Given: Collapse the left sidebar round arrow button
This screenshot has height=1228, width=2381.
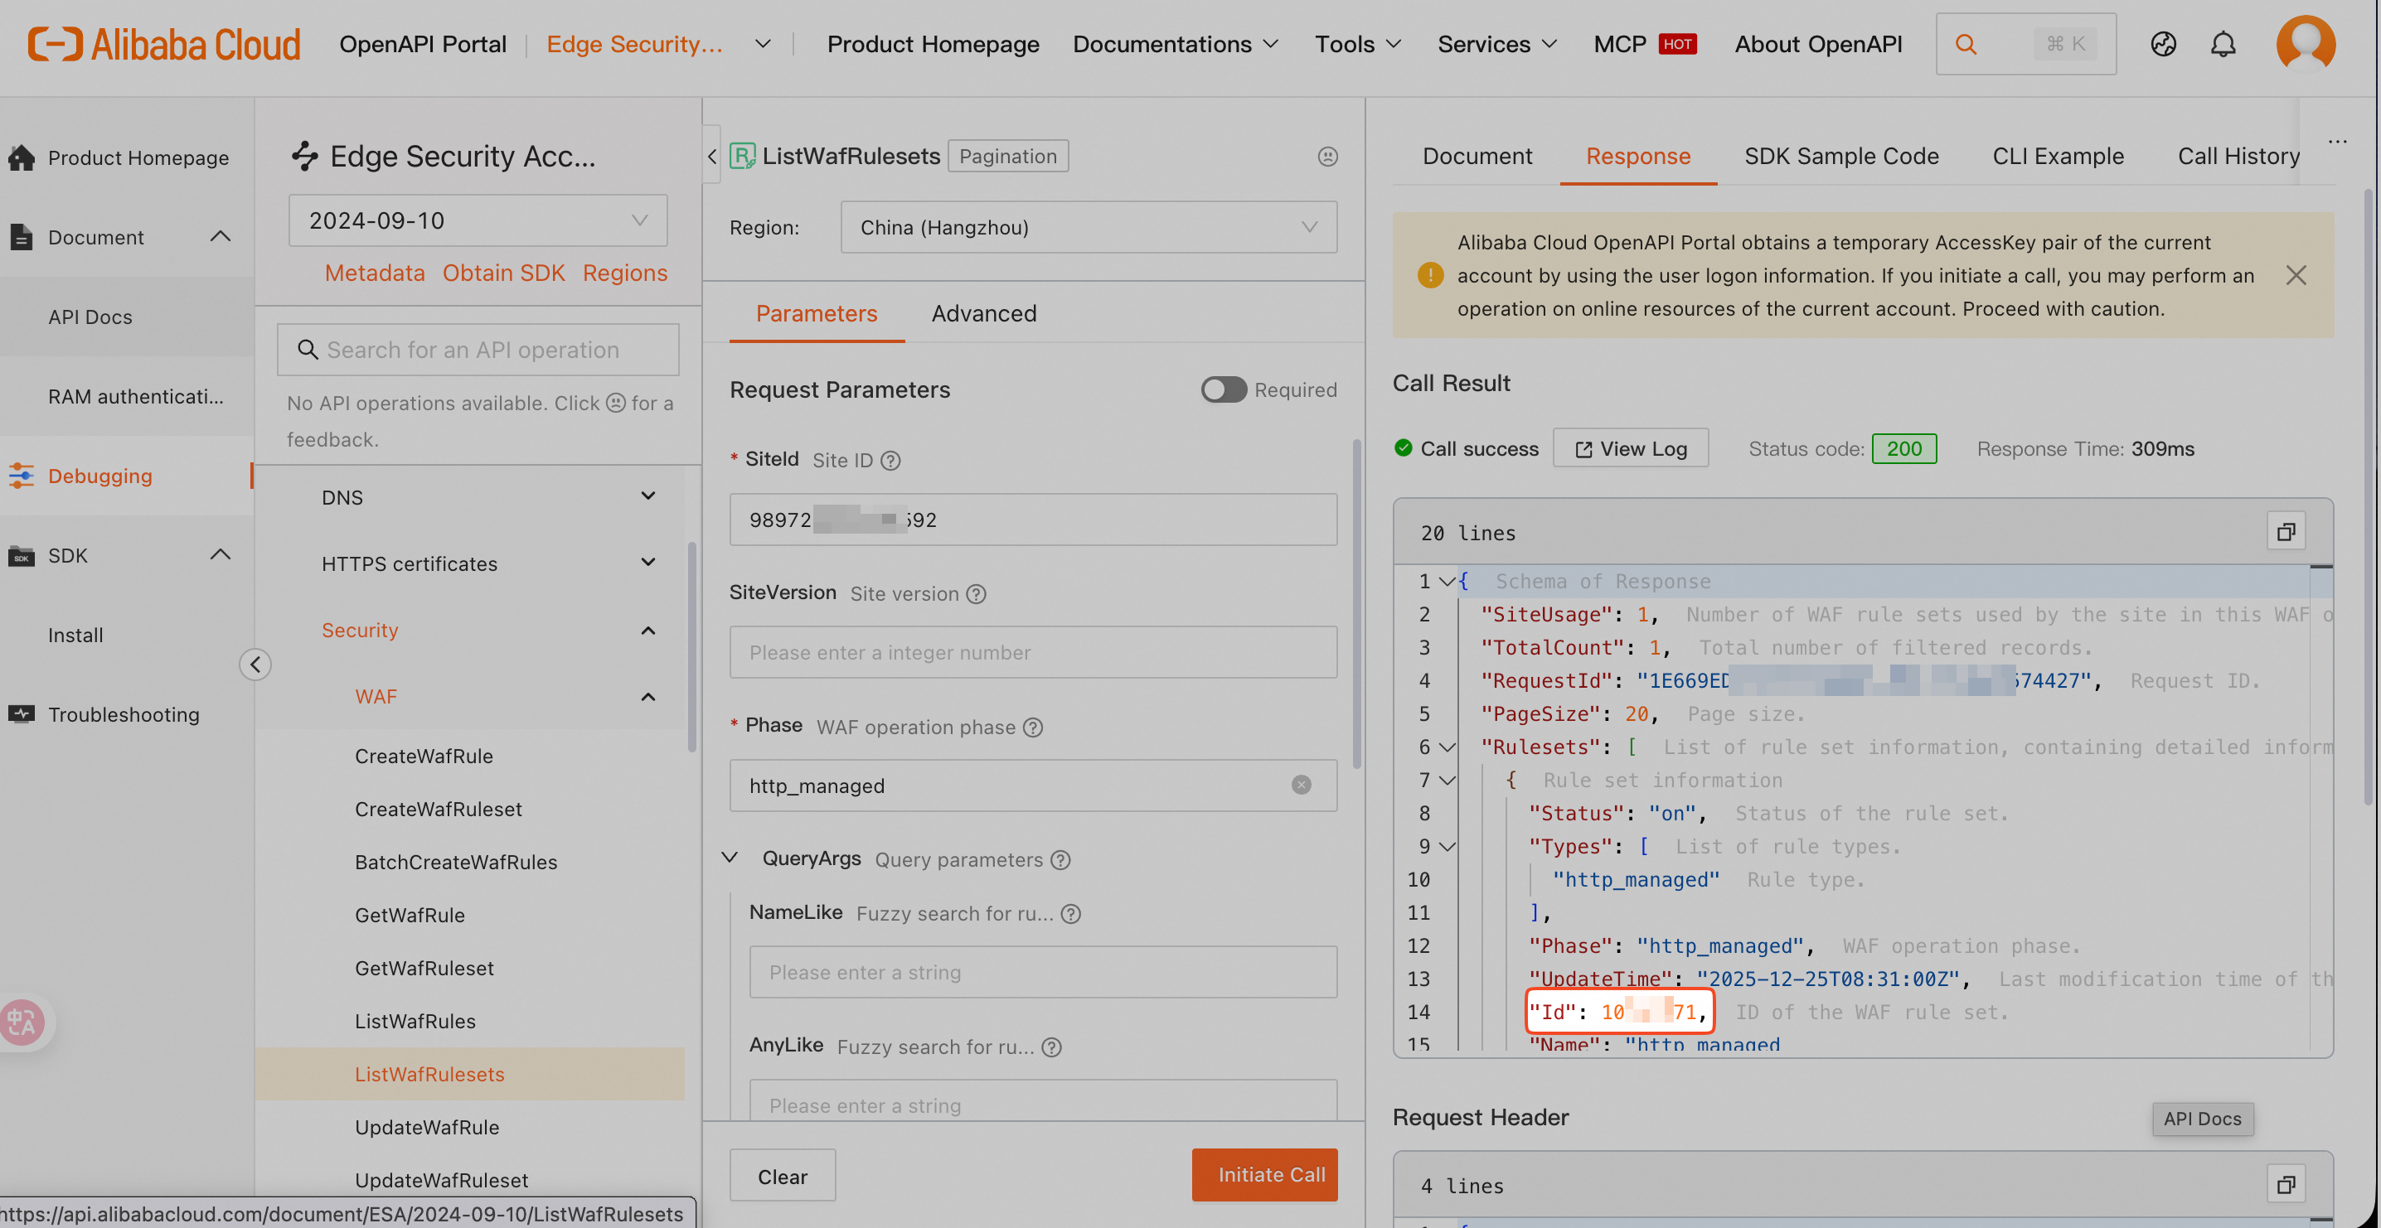Looking at the screenshot, I should [x=255, y=665].
